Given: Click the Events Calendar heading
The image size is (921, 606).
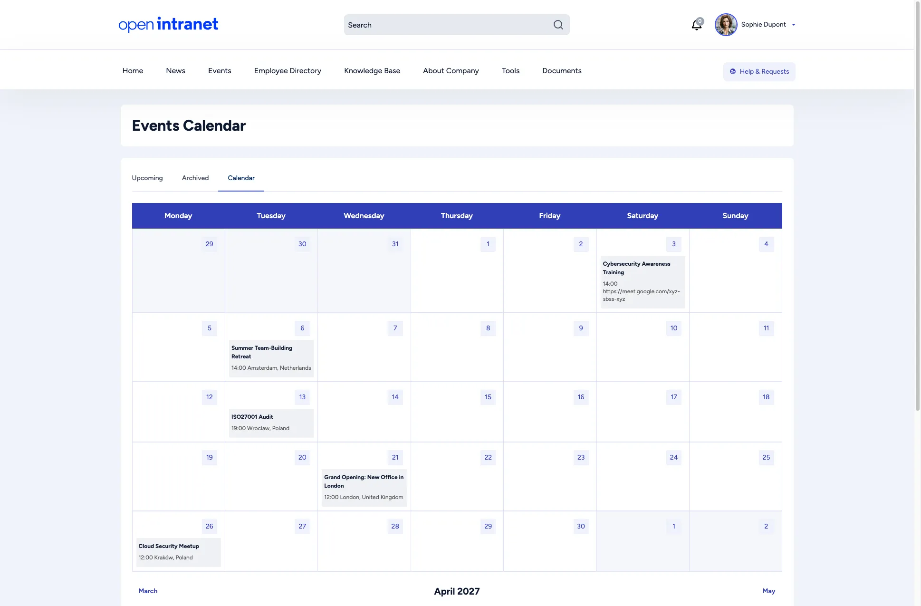Looking at the screenshot, I should click(189, 125).
